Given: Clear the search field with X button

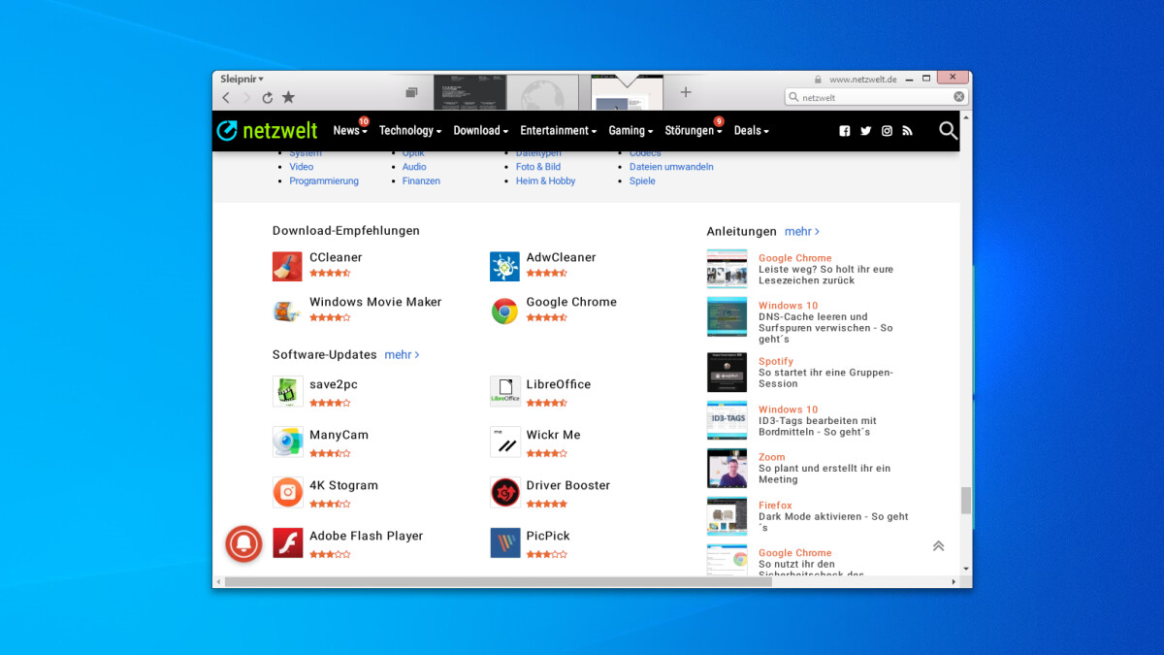Looking at the screenshot, I should click(x=959, y=97).
